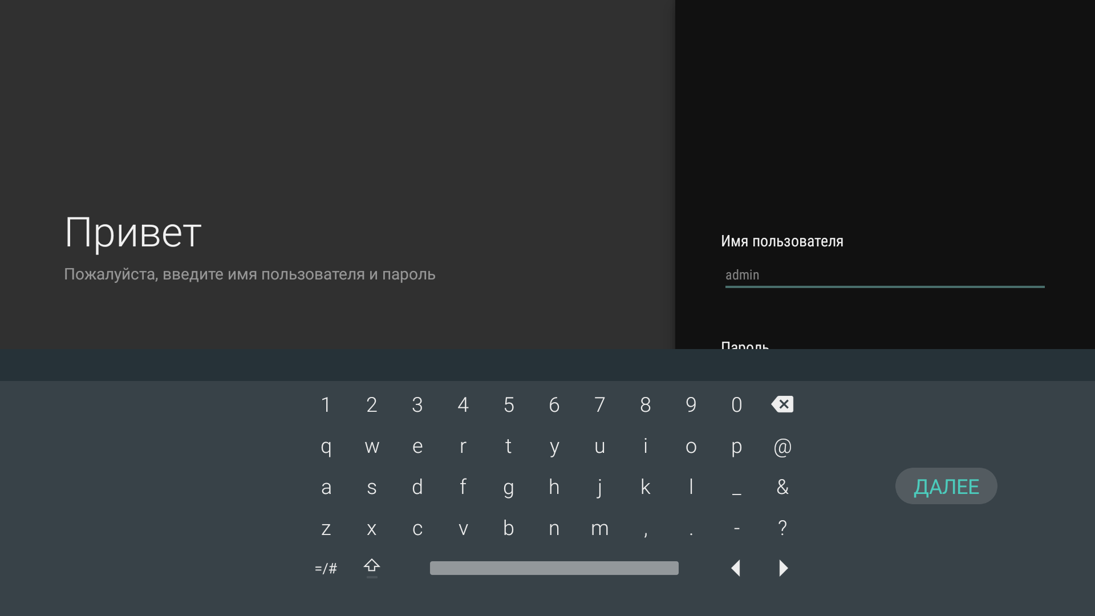
Task: Tap the letter j key
Action: click(600, 488)
